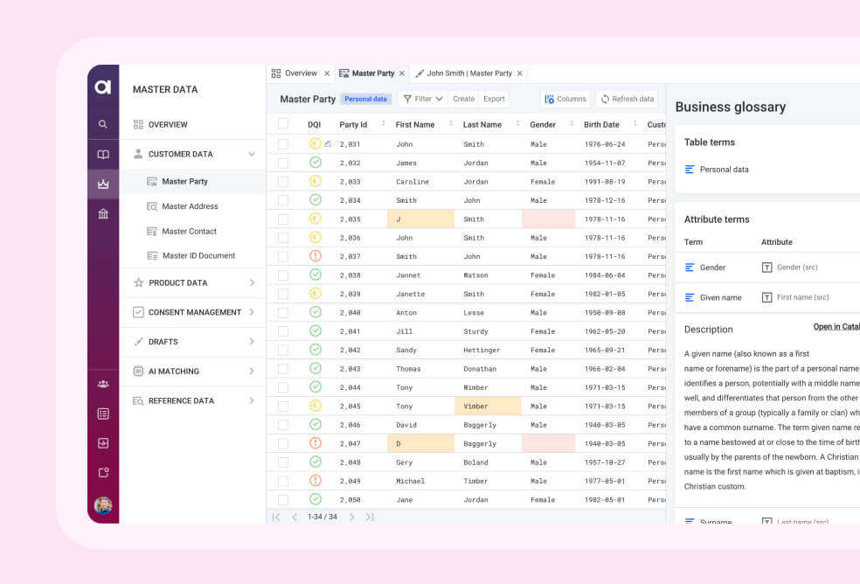This screenshot has width=860, height=584.
Task: Select the crown master data icon
Action: [103, 184]
